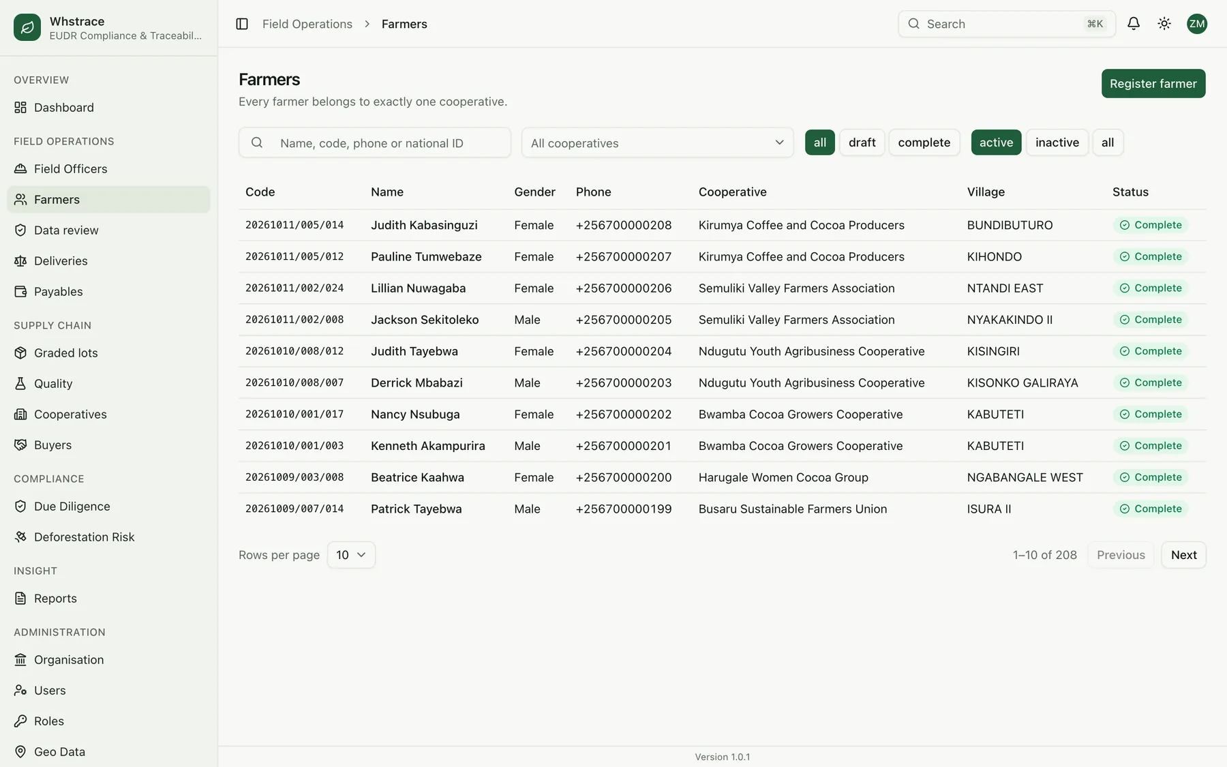Open Deliveries in sidebar
The height and width of the screenshot is (767, 1227).
pos(108,261)
